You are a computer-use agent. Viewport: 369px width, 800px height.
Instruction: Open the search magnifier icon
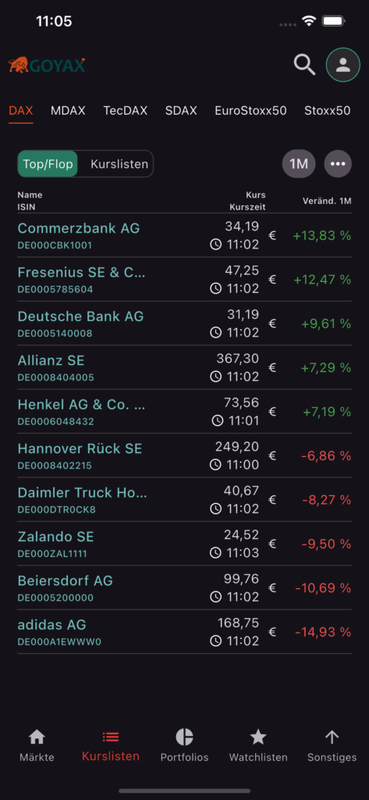pos(305,66)
